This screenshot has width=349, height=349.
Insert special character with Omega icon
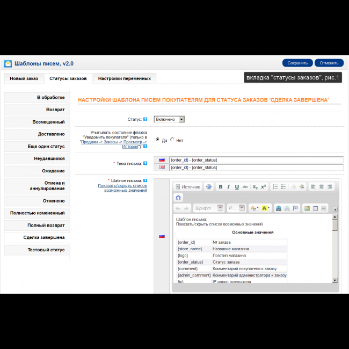click(x=178, y=197)
